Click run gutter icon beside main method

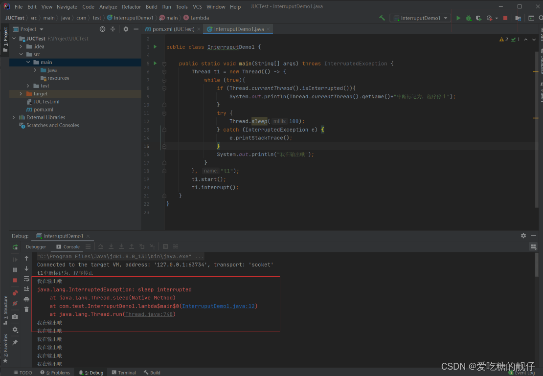[155, 64]
